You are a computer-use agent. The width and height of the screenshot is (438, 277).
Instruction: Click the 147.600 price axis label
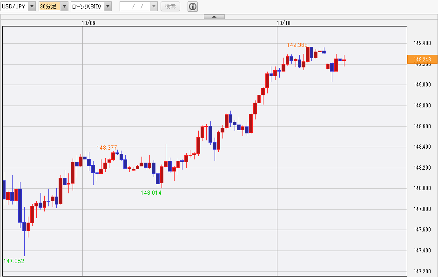coord(422,230)
